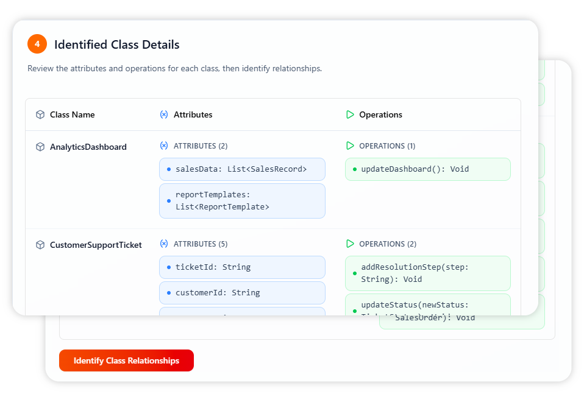Viewport: 584px width, 397px height.
Task: Select the ticketId: String attribute
Action: tap(242, 267)
